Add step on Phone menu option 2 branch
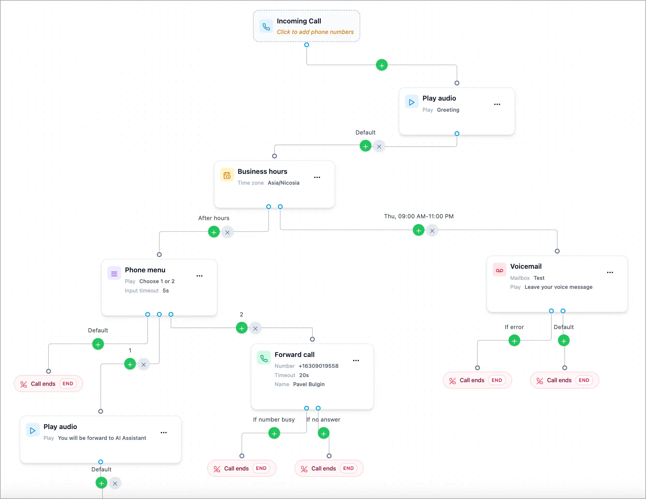 tap(242, 328)
